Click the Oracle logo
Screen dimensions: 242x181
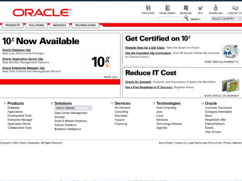42,13
